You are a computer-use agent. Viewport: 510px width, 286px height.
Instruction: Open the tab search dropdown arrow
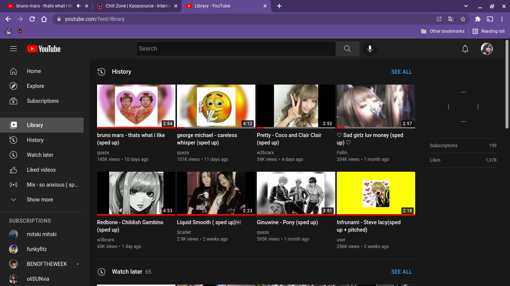[x=466, y=6]
